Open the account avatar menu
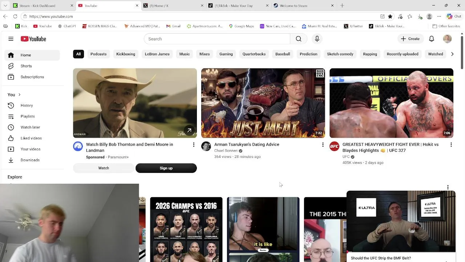The image size is (465, 262). (447, 39)
